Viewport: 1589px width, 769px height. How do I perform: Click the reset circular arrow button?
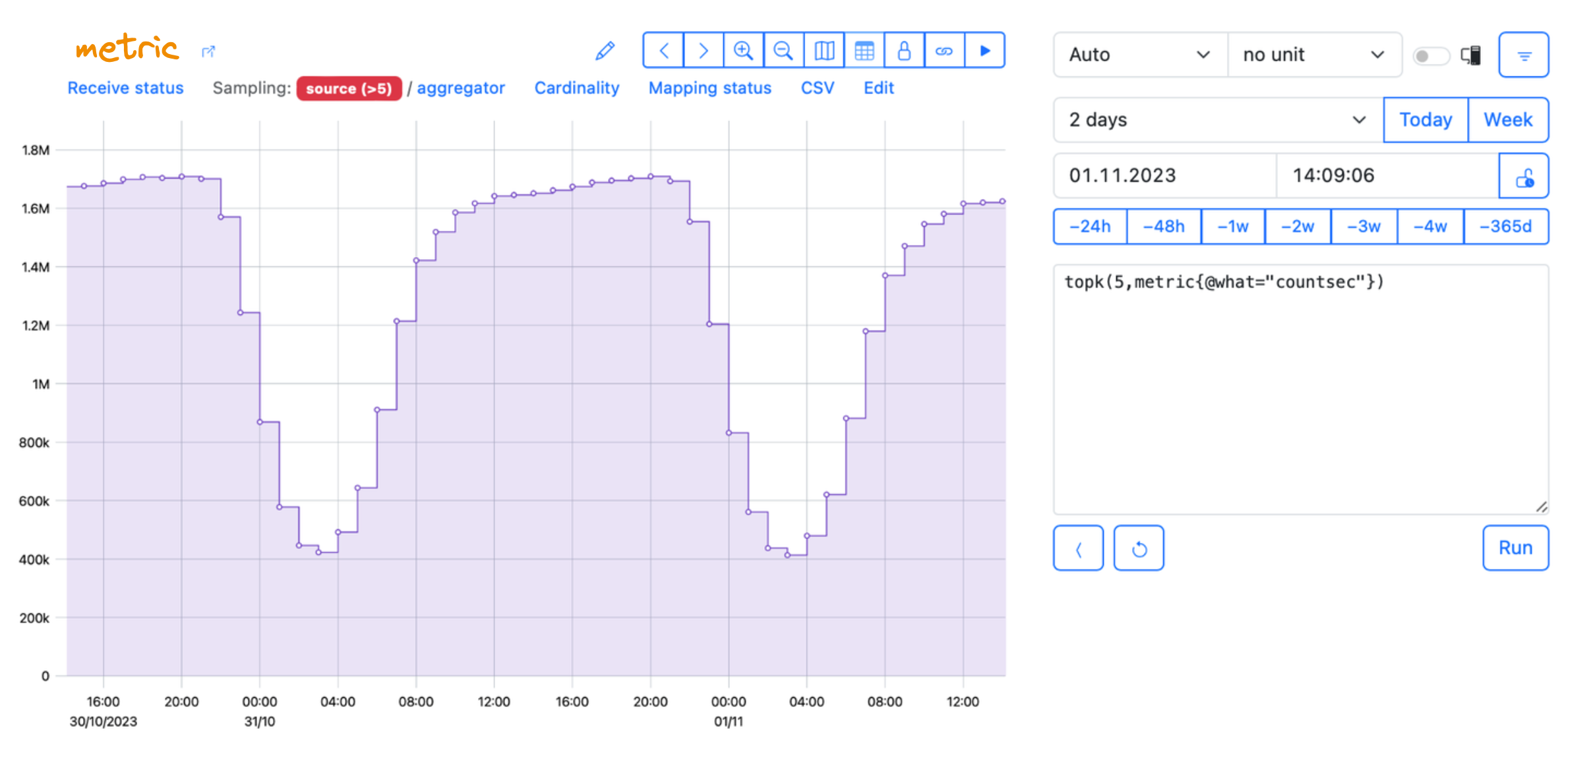(1139, 548)
